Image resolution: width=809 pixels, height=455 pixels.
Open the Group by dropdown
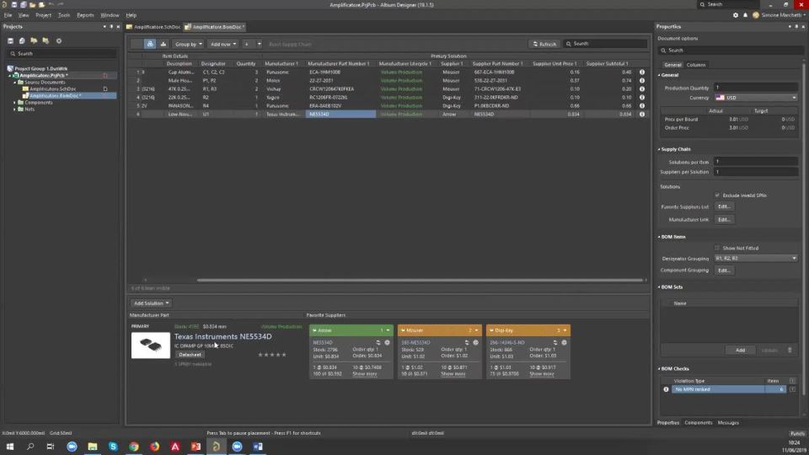tap(188, 44)
